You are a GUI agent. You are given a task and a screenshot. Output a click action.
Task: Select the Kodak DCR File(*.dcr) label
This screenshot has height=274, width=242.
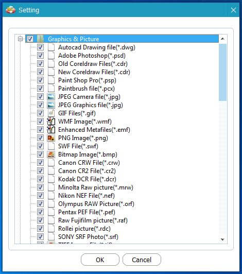[87, 179]
